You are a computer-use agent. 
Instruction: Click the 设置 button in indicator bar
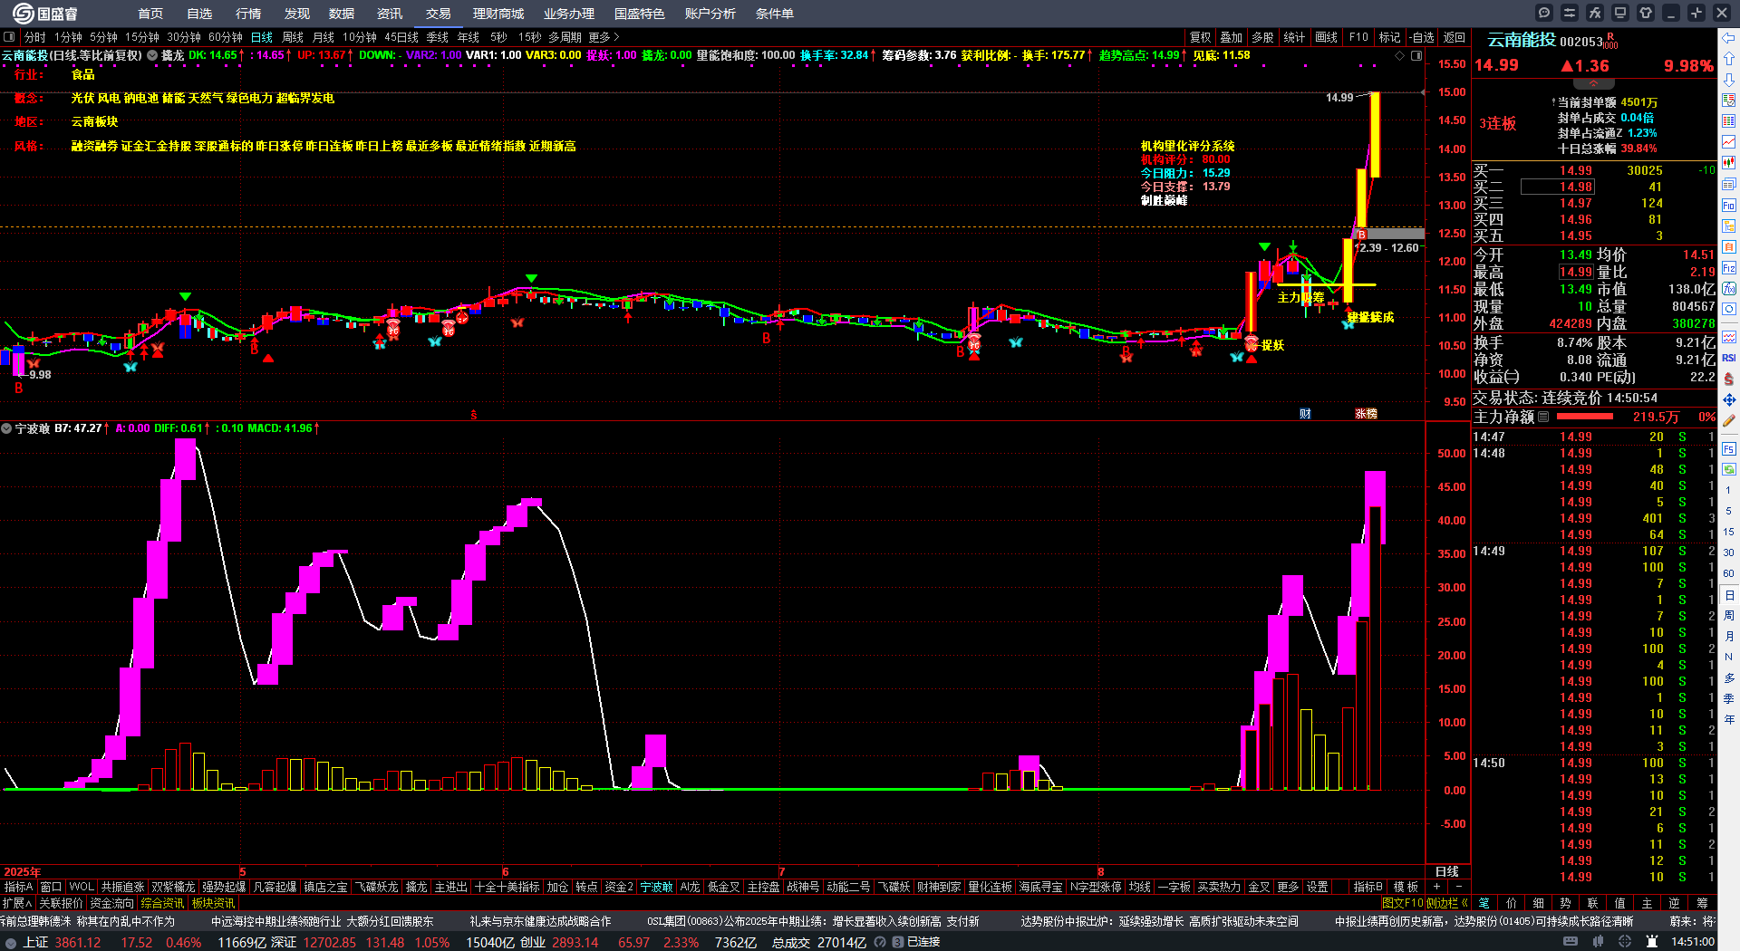1318,887
